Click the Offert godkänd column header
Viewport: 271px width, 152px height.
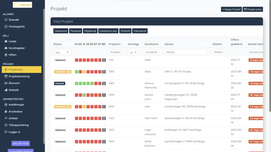point(236,42)
